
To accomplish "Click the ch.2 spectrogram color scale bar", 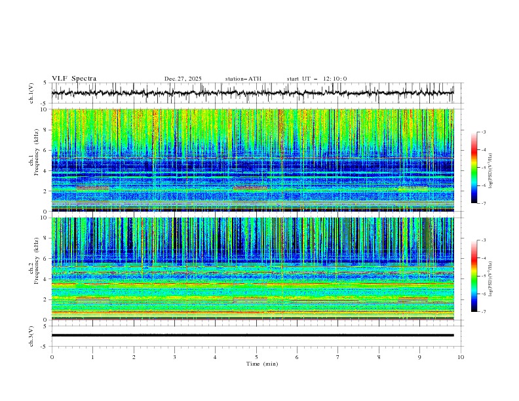I will coord(474,276).
